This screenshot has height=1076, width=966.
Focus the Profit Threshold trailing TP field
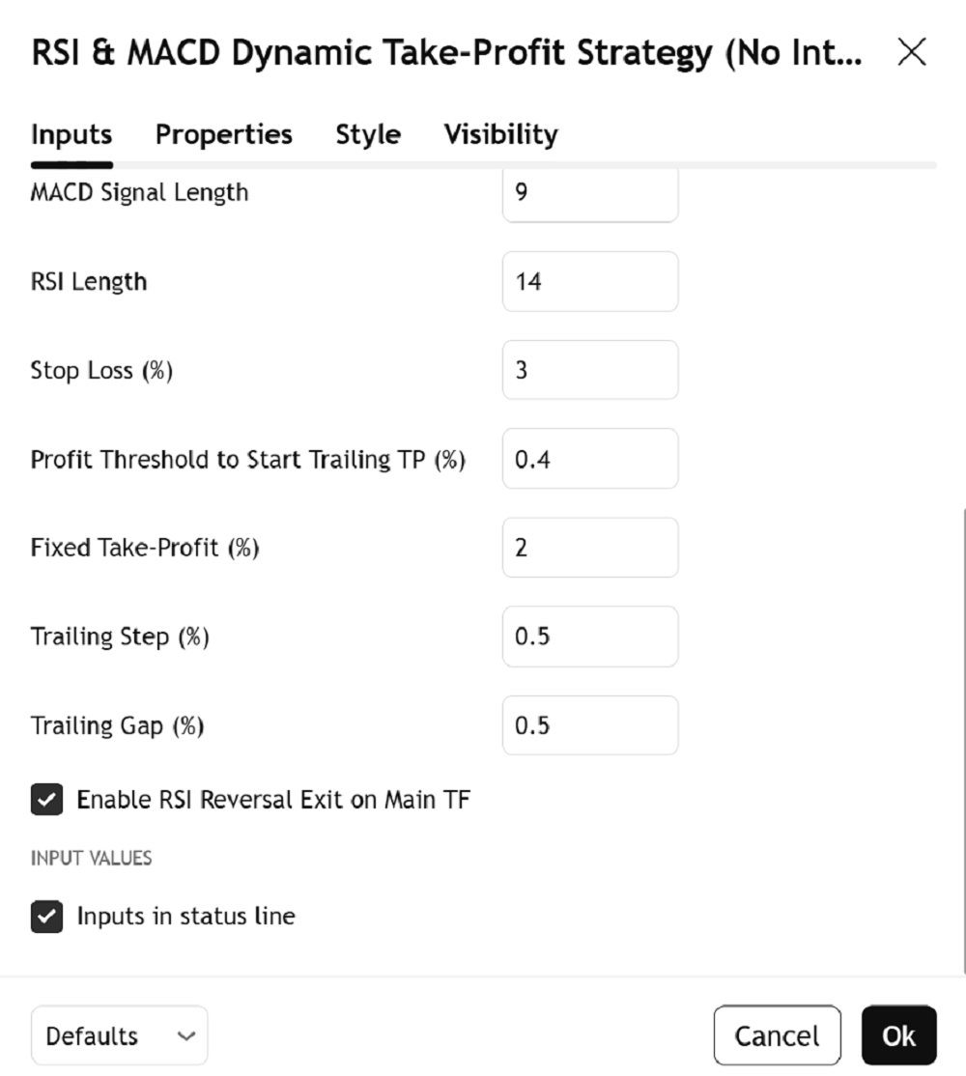tap(589, 459)
